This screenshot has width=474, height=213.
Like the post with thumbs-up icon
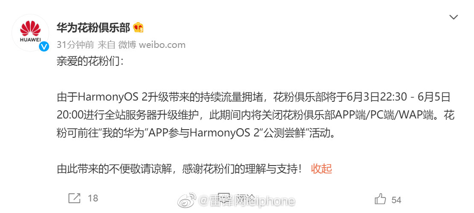click(380, 199)
